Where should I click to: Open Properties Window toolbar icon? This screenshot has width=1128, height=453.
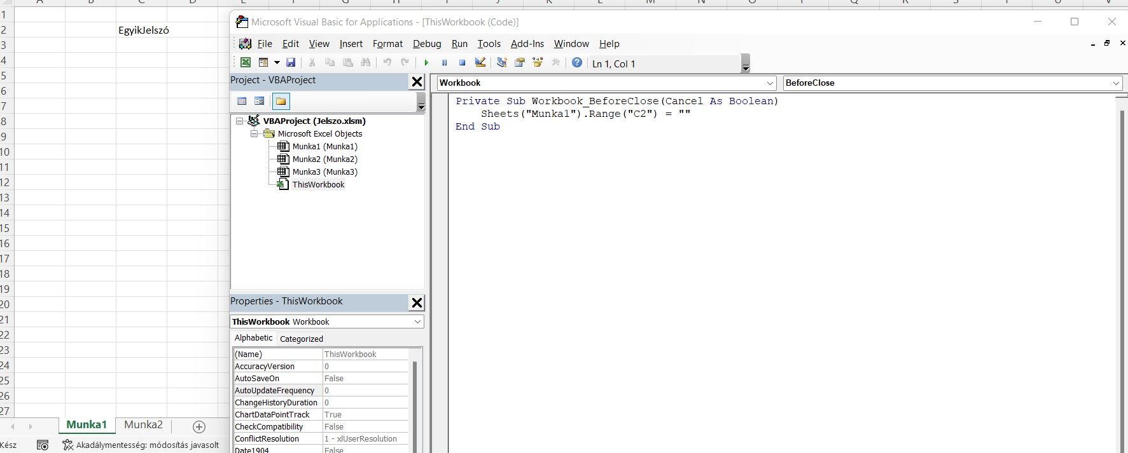click(x=520, y=62)
